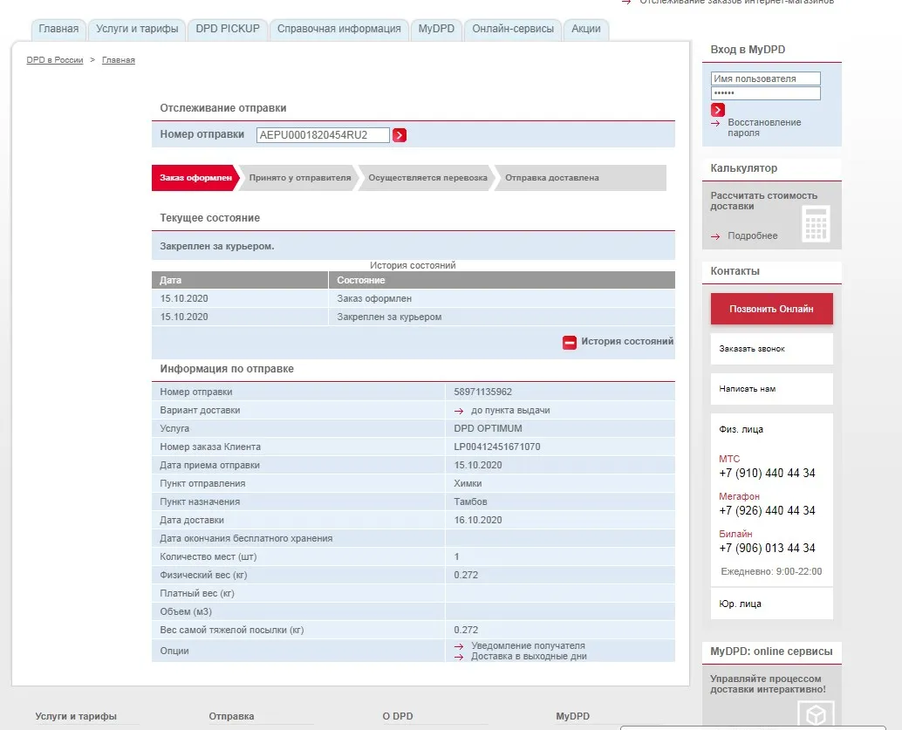
Task: Click до пункта выдачи link
Action: 510,410
